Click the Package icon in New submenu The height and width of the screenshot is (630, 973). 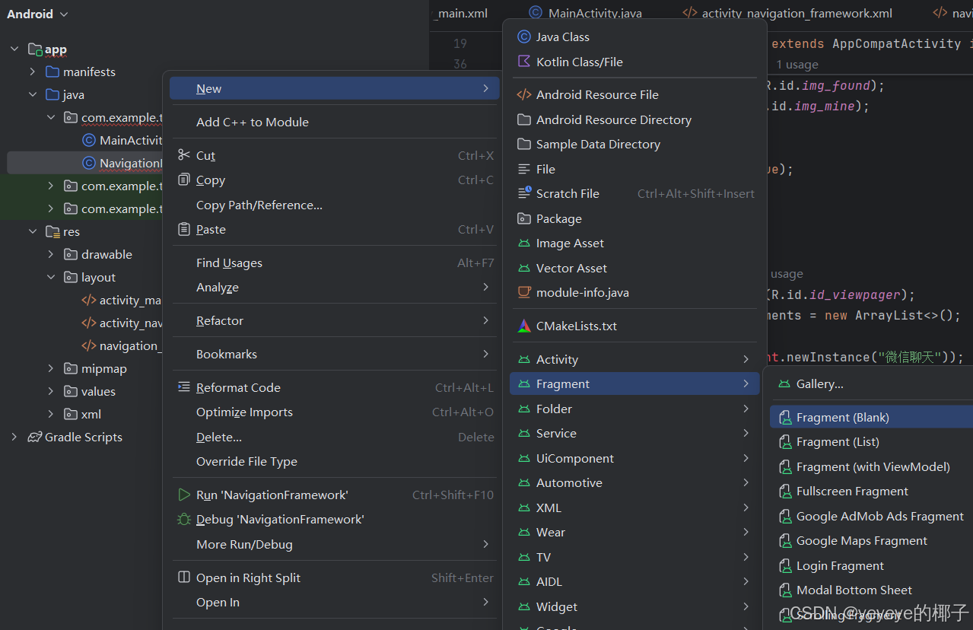(523, 218)
